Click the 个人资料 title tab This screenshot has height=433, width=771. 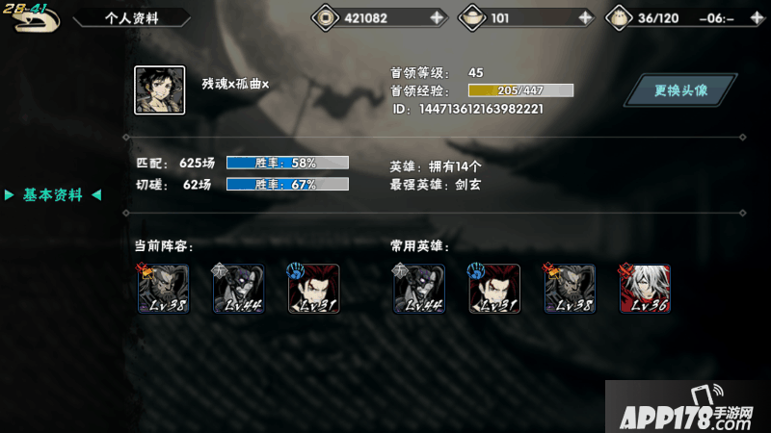[x=132, y=18]
